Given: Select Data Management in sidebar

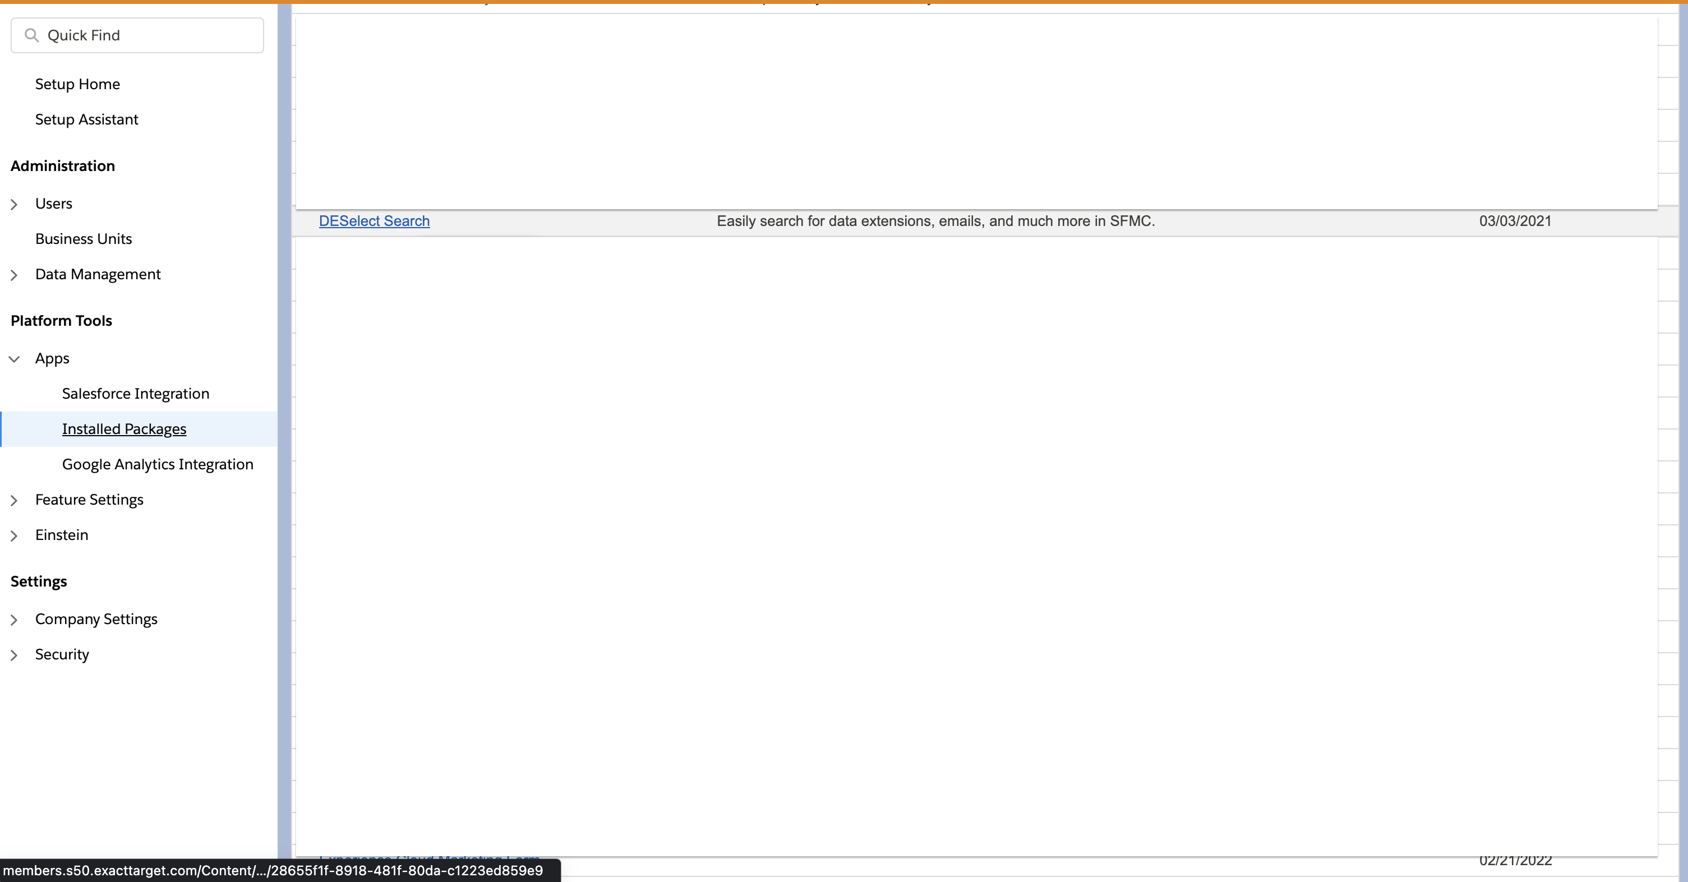Looking at the screenshot, I should click(98, 274).
